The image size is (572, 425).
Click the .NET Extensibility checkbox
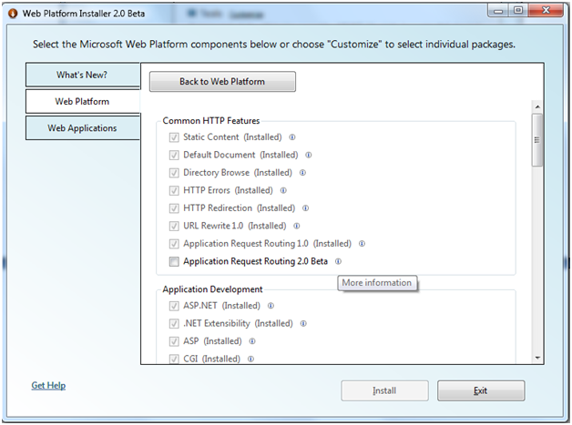174,323
